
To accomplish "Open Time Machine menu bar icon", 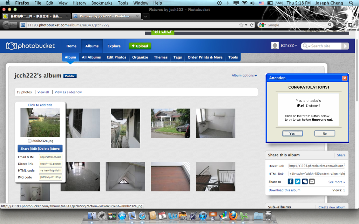I will (x=219, y=3).
